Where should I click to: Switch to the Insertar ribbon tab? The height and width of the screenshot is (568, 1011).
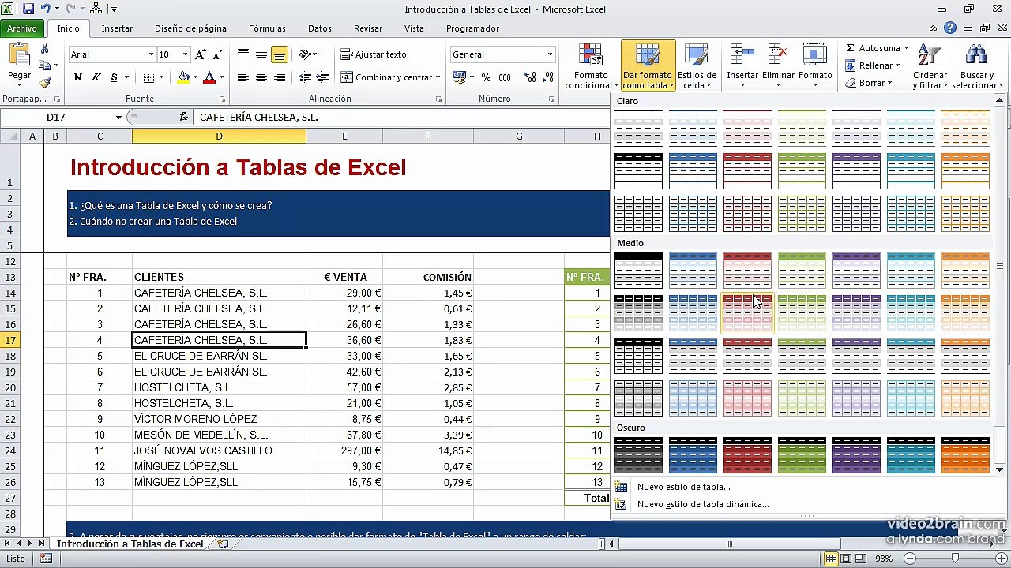pos(117,28)
